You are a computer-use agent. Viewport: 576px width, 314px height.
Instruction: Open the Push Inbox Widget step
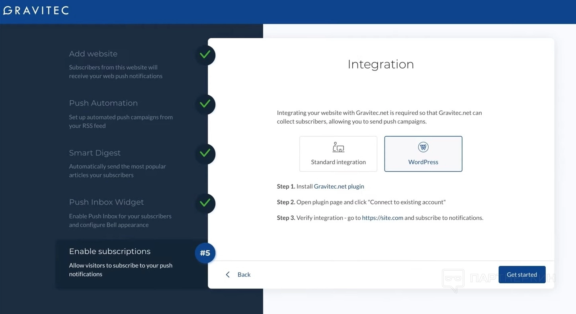click(106, 202)
